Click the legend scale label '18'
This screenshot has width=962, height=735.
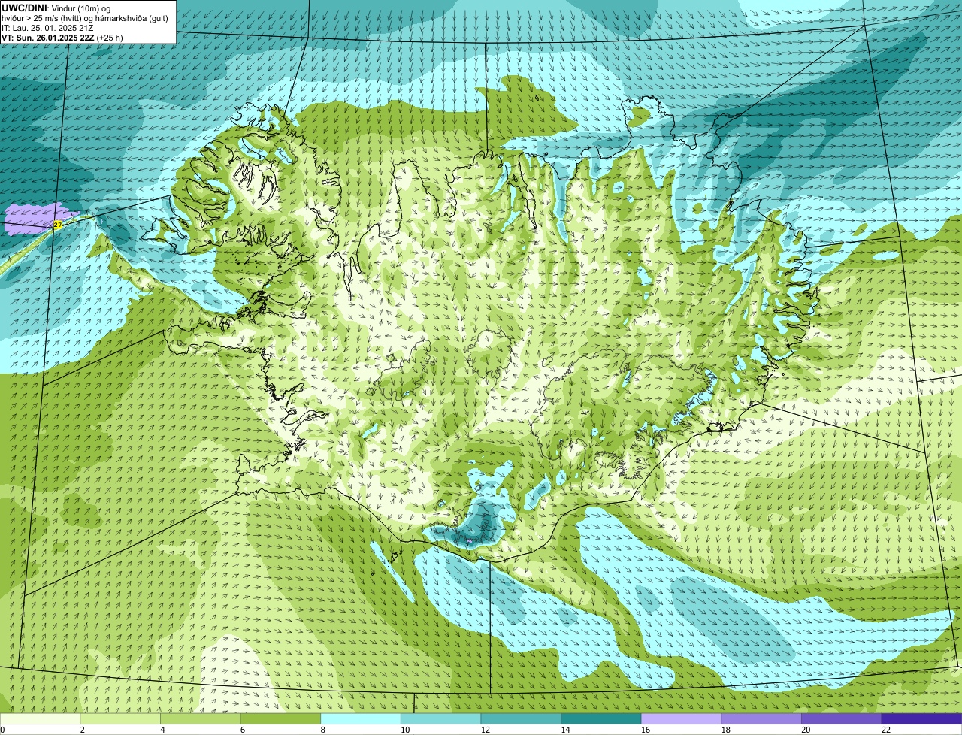coord(726,730)
